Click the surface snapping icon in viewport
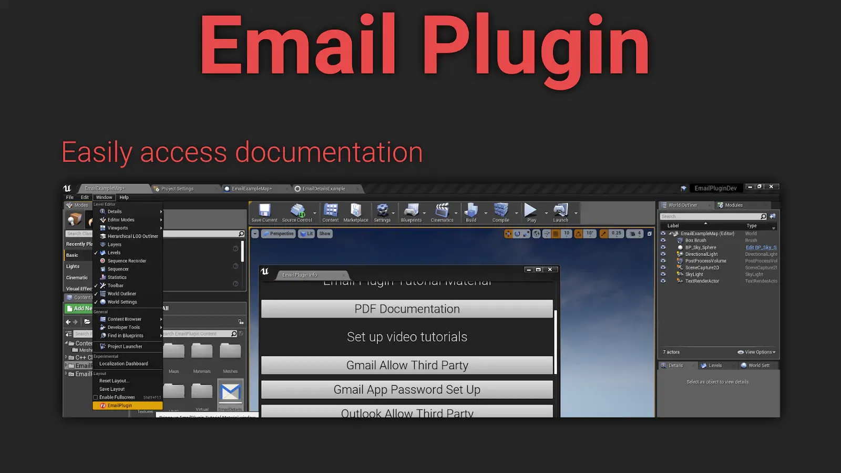841x473 pixels. pyautogui.click(x=547, y=234)
